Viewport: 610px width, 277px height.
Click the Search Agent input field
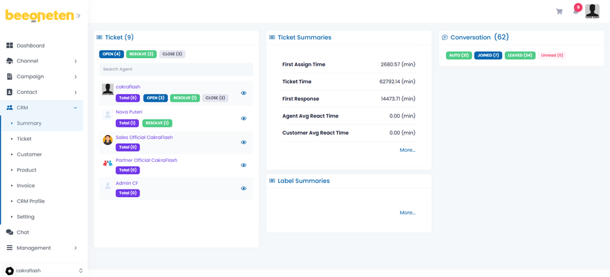point(176,69)
